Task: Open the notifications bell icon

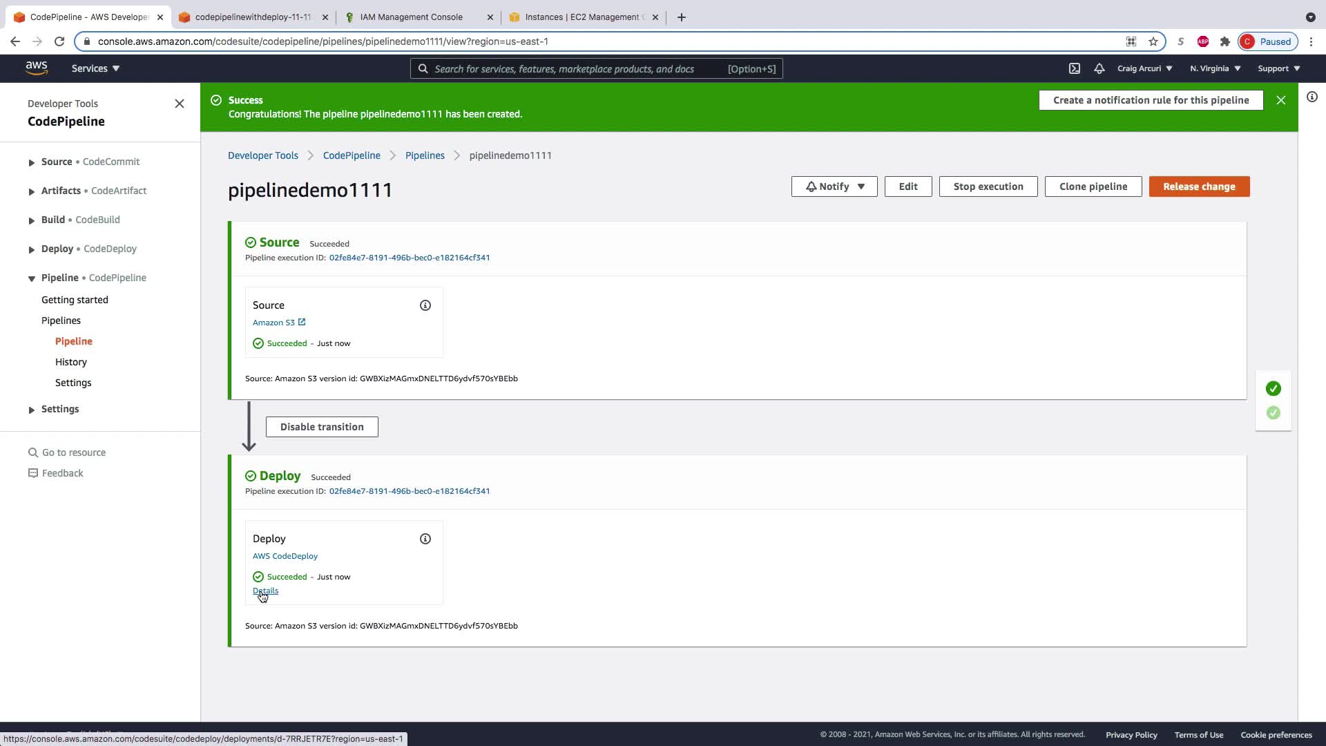Action: click(1099, 68)
